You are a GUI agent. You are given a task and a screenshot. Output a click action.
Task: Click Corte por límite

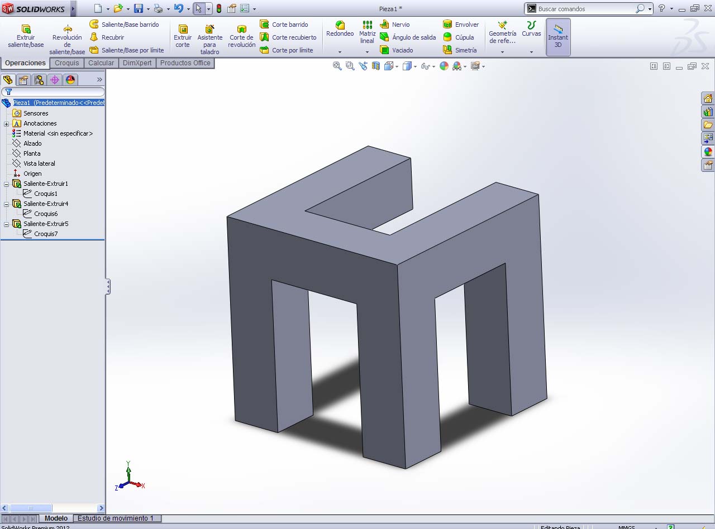287,50
